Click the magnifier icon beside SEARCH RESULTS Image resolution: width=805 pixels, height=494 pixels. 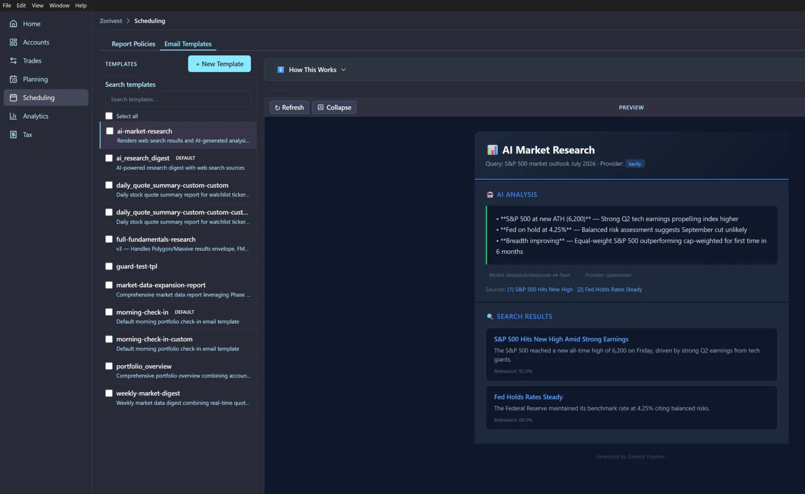point(489,316)
